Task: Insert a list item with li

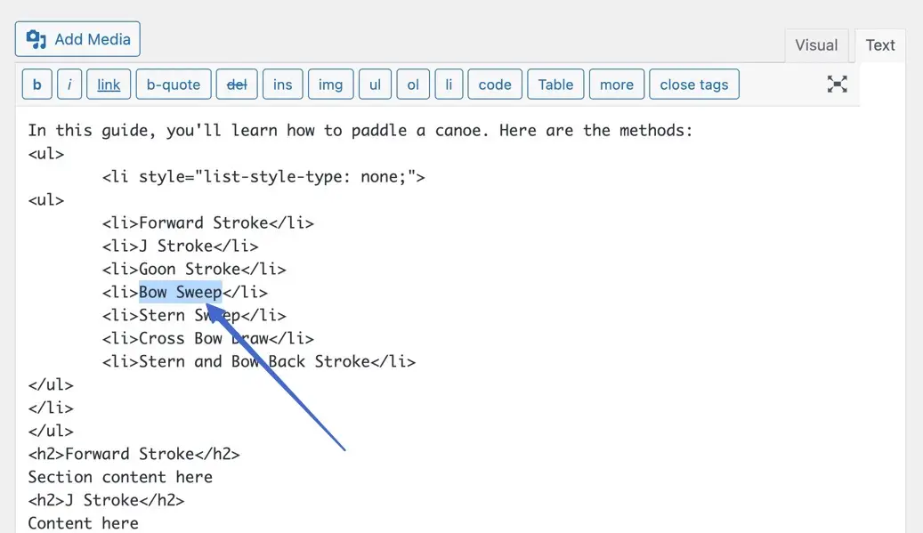Action: pyautogui.click(x=449, y=84)
